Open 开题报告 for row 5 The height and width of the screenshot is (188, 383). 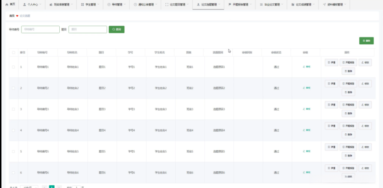point(348,147)
